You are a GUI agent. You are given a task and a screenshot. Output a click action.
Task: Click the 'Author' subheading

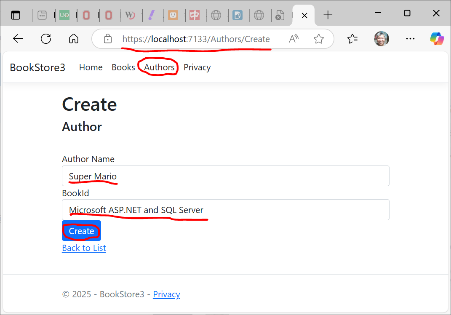[x=82, y=127]
